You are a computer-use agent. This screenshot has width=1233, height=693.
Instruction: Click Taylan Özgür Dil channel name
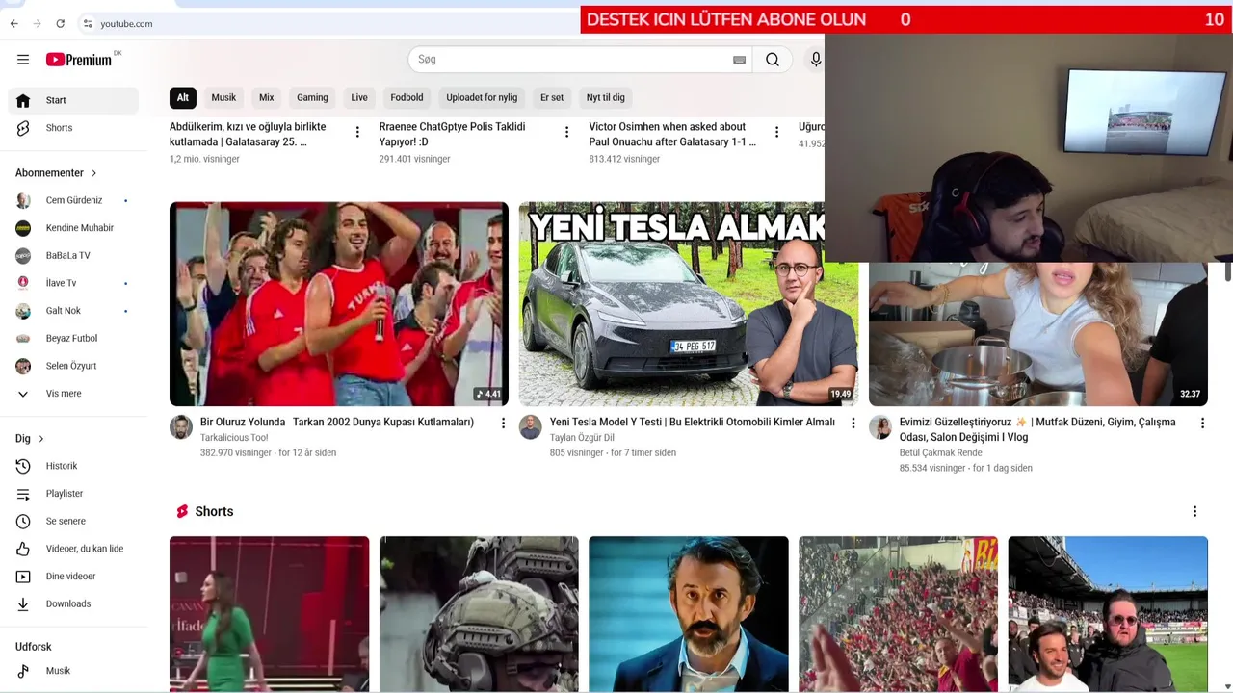pyautogui.click(x=582, y=438)
